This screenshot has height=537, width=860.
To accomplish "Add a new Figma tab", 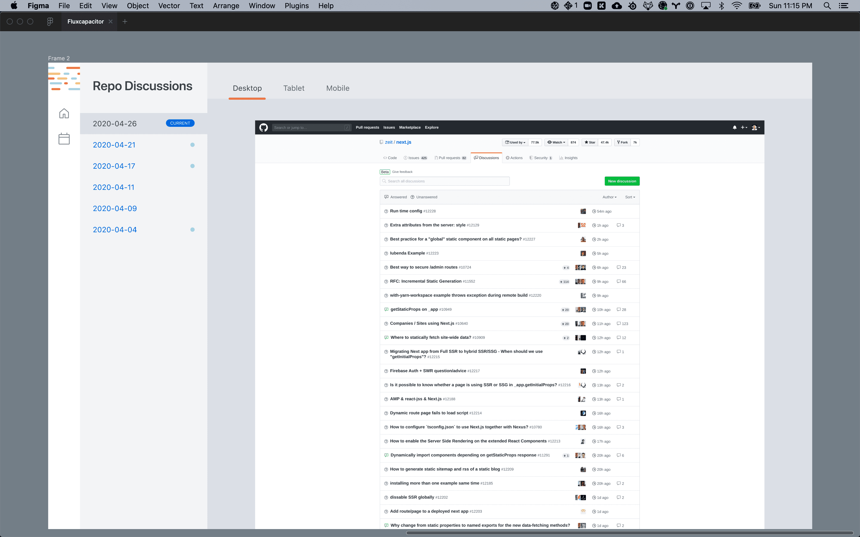I will pyautogui.click(x=125, y=22).
